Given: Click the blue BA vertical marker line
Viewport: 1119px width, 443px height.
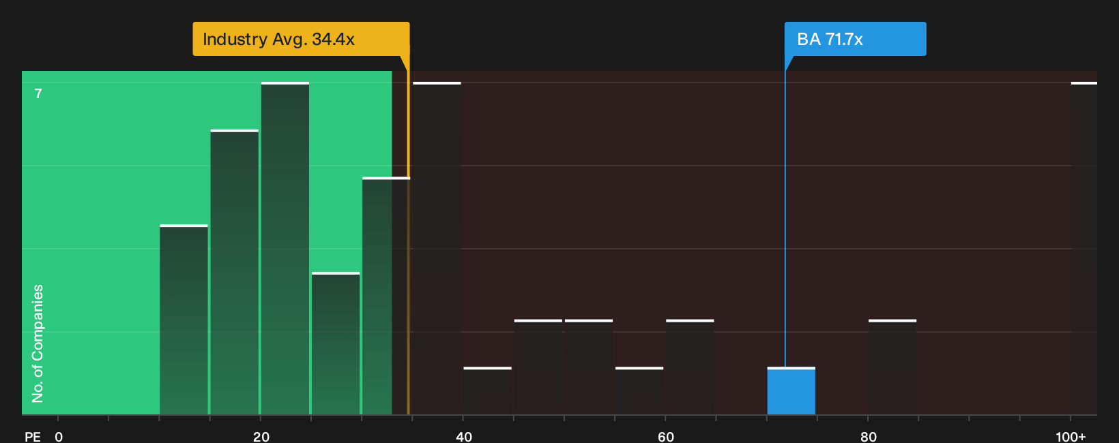Looking at the screenshot, I should (785, 219).
